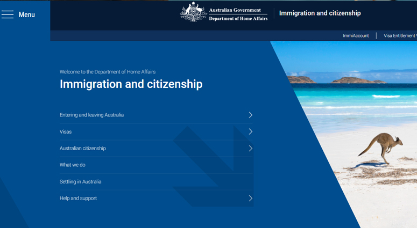
Task: Click the Welcome to the Department text
Action: [x=107, y=71]
